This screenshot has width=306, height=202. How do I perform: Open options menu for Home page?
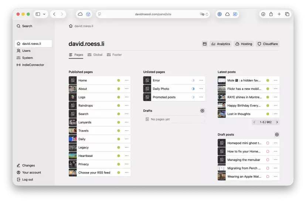[x=127, y=80]
